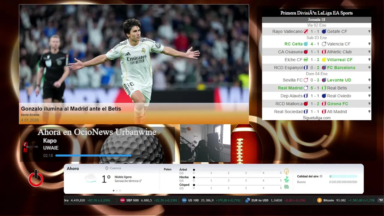384x216 pixels.
Task: Click the Rayo Vallecano team crest
Action: pos(306,31)
